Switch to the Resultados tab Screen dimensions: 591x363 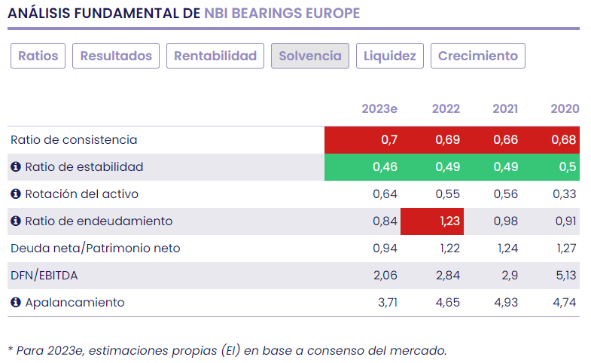tap(117, 56)
